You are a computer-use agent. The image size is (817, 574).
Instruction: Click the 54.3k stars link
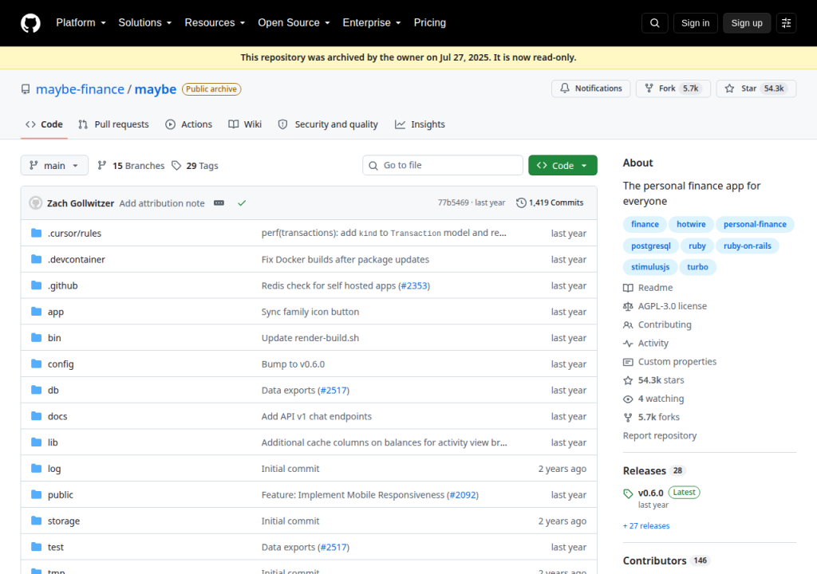click(x=653, y=380)
